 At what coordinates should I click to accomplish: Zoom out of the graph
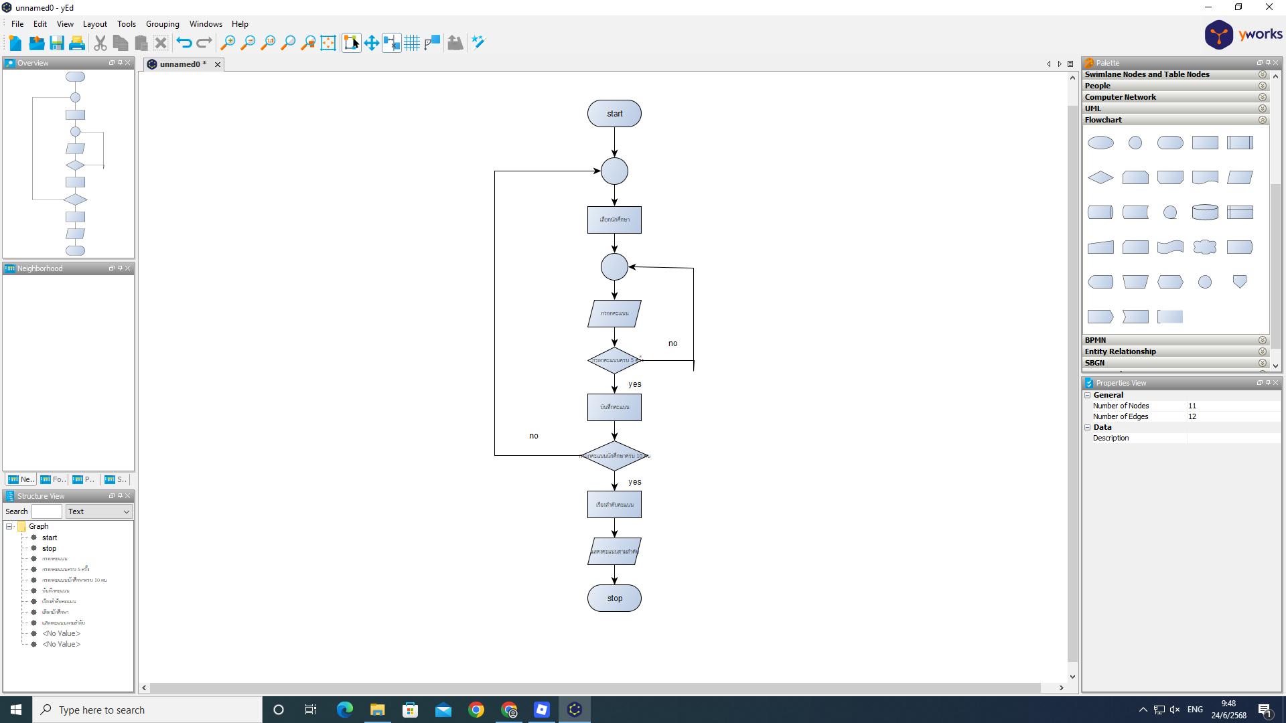248,43
